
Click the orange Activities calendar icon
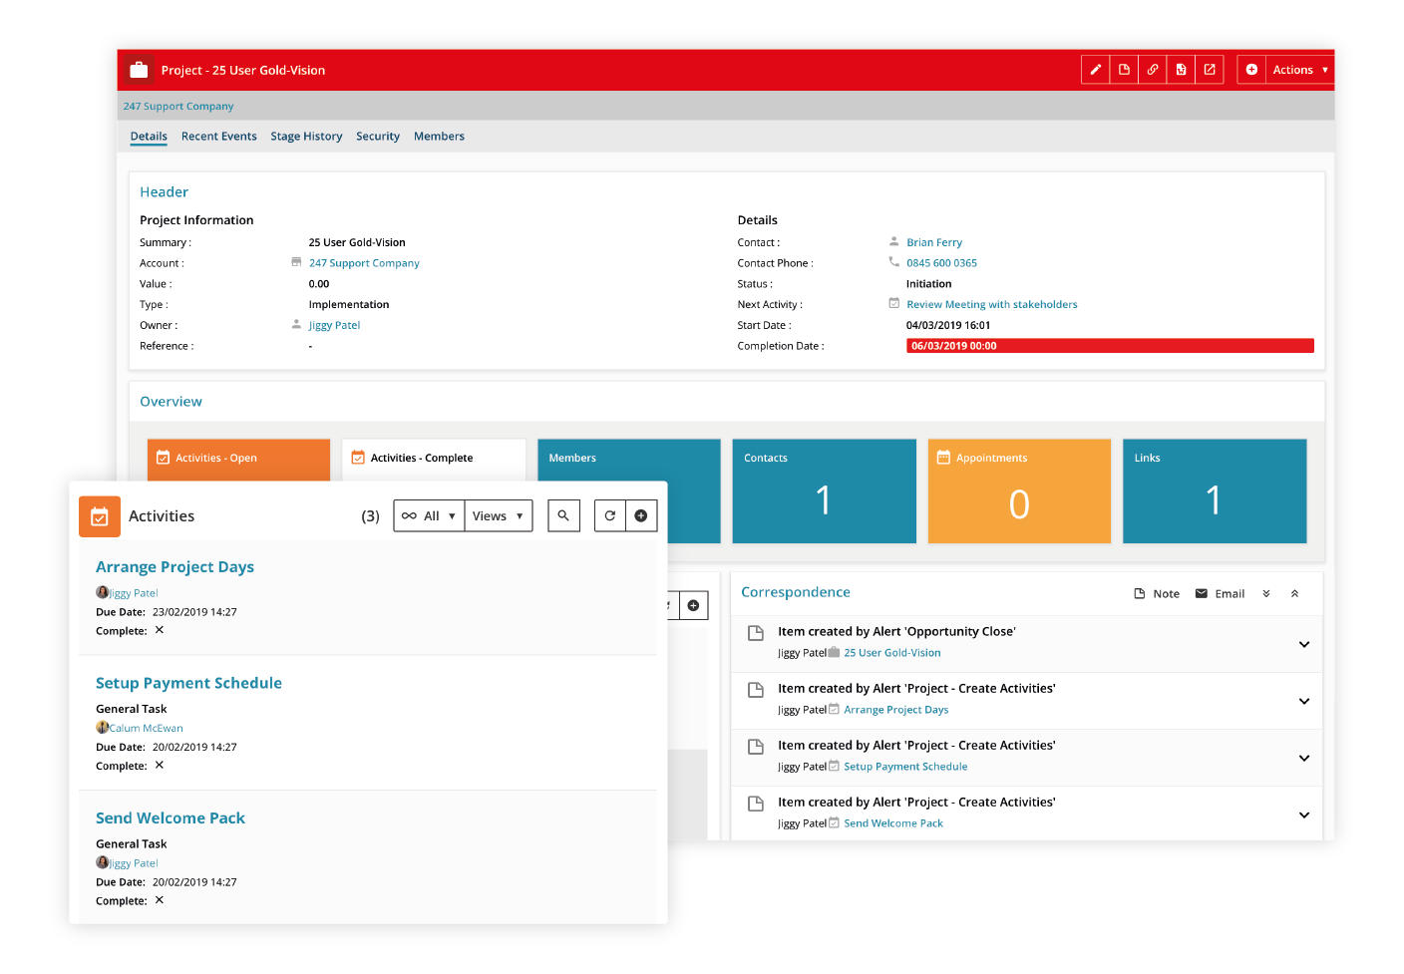100,516
